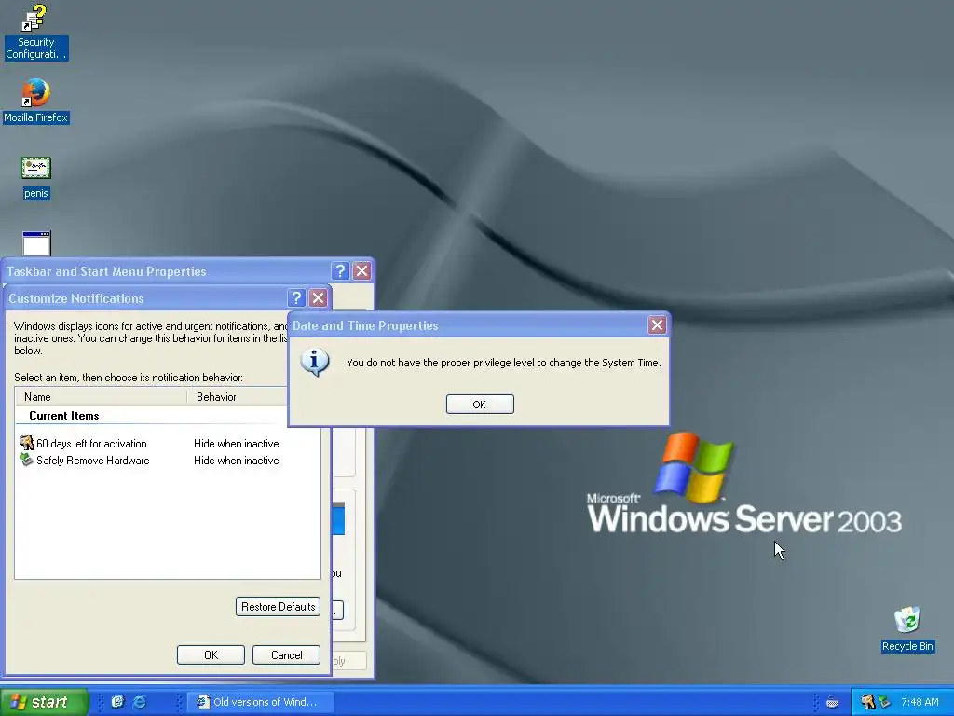This screenshot has height=716, width=954.
Task: Close the Date and Time Properties dialog
Action: 657,325
